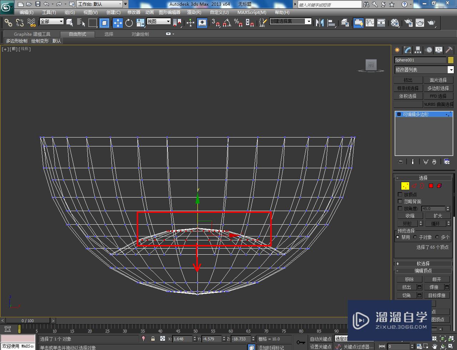The width and height of the screenshot is (457, 350).
Task: Collapse the 编辑顶点 rollout
Action: (x=423, y=271)
